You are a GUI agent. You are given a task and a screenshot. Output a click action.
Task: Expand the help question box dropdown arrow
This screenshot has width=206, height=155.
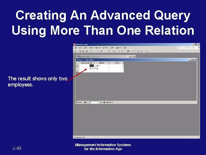tap(199, 48)
